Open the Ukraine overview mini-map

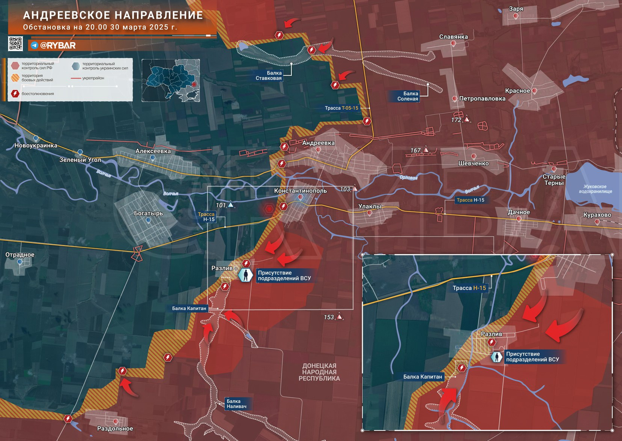[x=171, y=81]
